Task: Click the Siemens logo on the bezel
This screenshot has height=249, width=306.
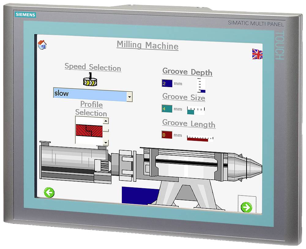Action: 25,15
